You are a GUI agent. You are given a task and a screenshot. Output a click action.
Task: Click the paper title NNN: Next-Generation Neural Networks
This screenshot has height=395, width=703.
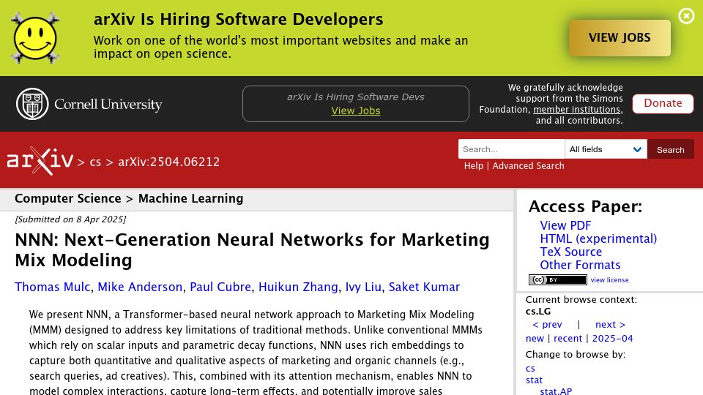coord(252,250)
